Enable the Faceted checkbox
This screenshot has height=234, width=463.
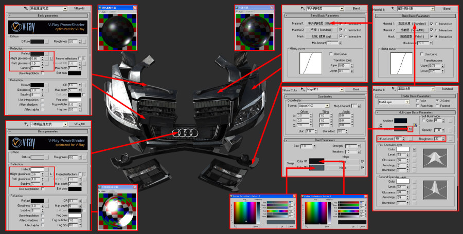(438, 106)
